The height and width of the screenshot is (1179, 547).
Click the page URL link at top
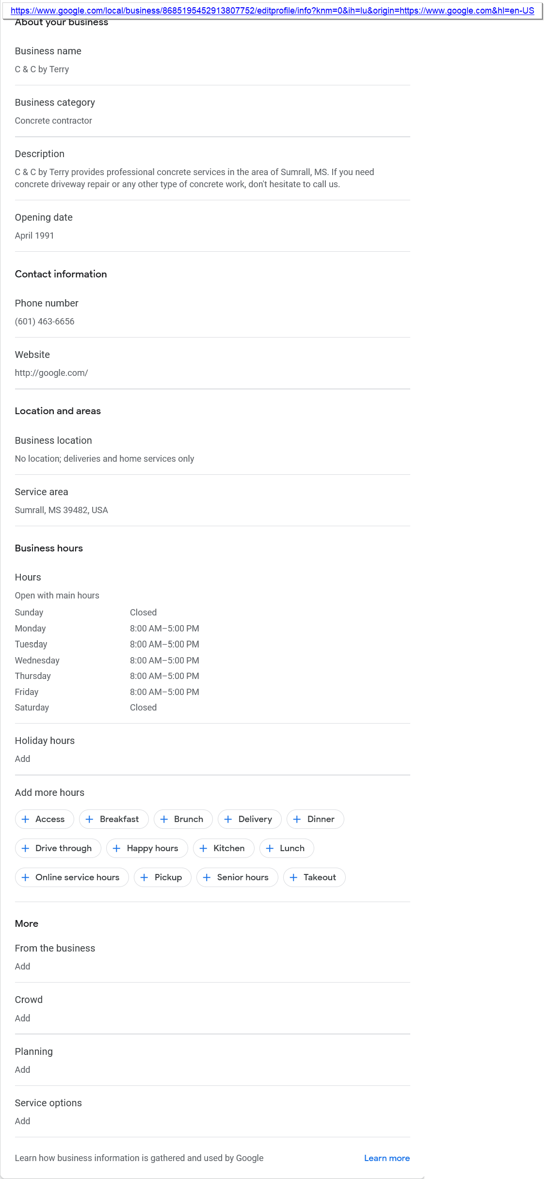click(x=272, y=11)
